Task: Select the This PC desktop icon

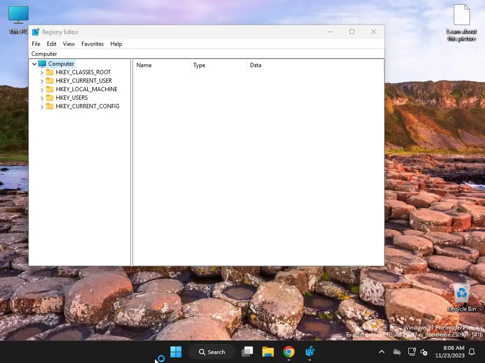Action: coord(18,20)
